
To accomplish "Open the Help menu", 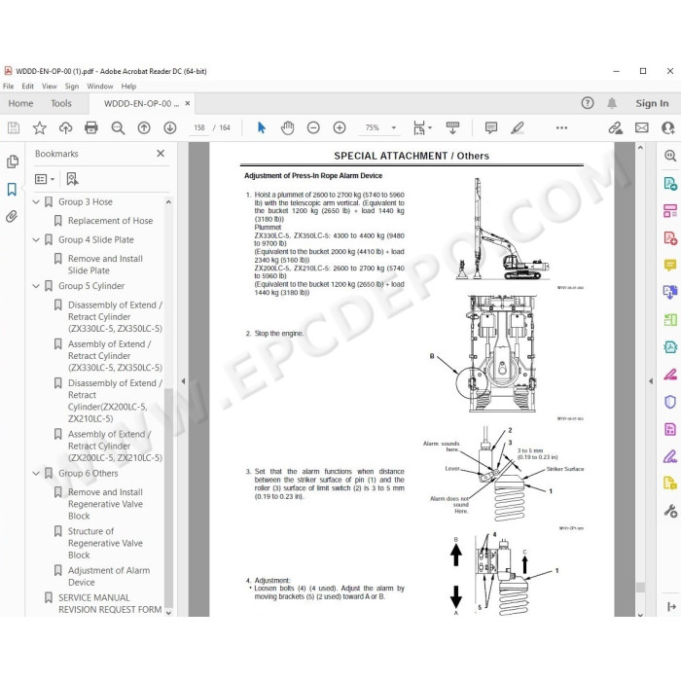I will pyautogui.click(x=128, y=86).
